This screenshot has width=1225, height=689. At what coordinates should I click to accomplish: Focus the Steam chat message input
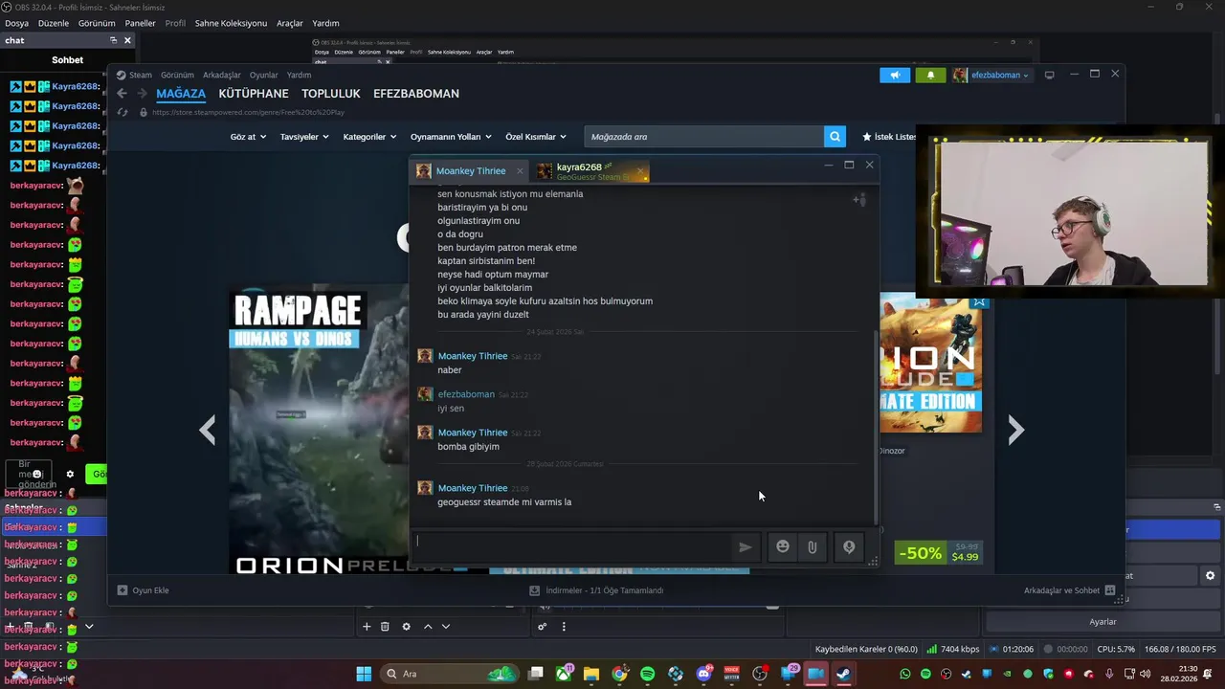572,547
